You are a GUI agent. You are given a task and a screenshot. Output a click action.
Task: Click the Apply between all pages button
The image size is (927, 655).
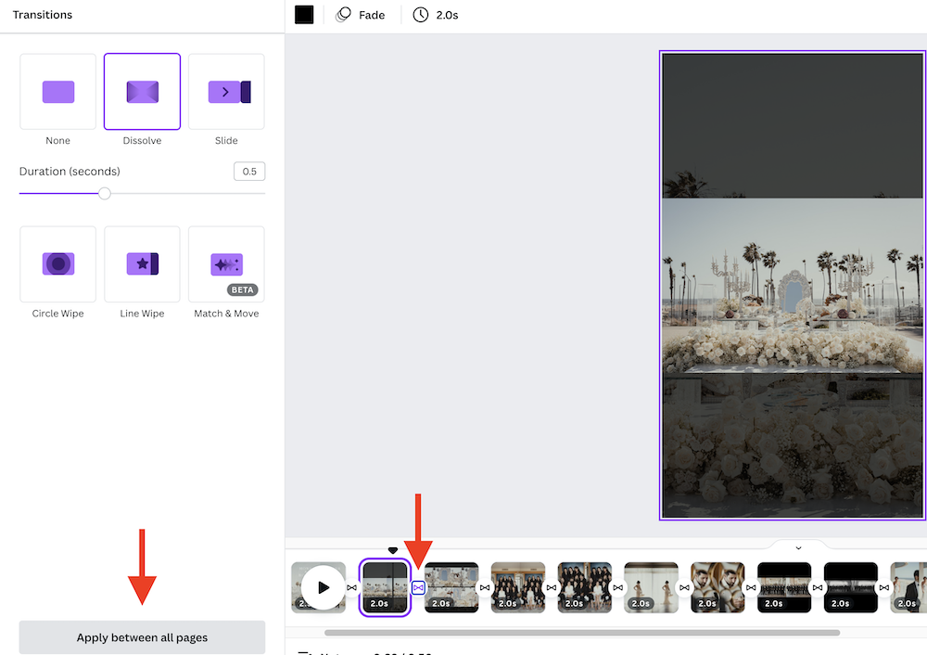[141, 637]
